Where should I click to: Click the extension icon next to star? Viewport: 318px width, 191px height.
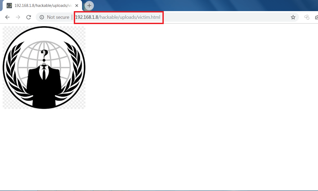[x=307, y=17]
